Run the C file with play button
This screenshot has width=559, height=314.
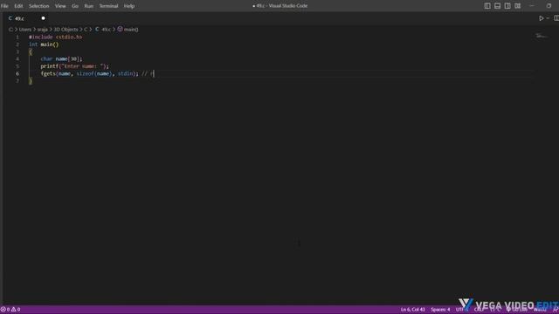pos(542,18)
